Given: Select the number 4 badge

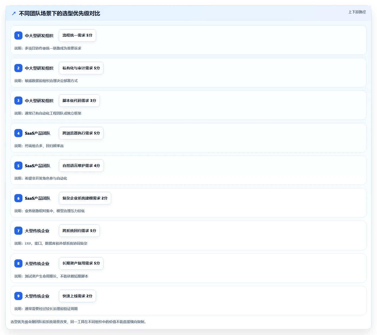Looking at the screenshot, I should [x=18, y=133].
